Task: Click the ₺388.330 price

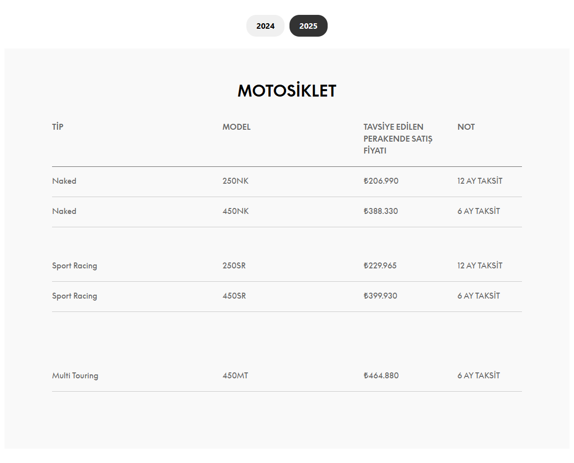Action: tap(381, 211)
